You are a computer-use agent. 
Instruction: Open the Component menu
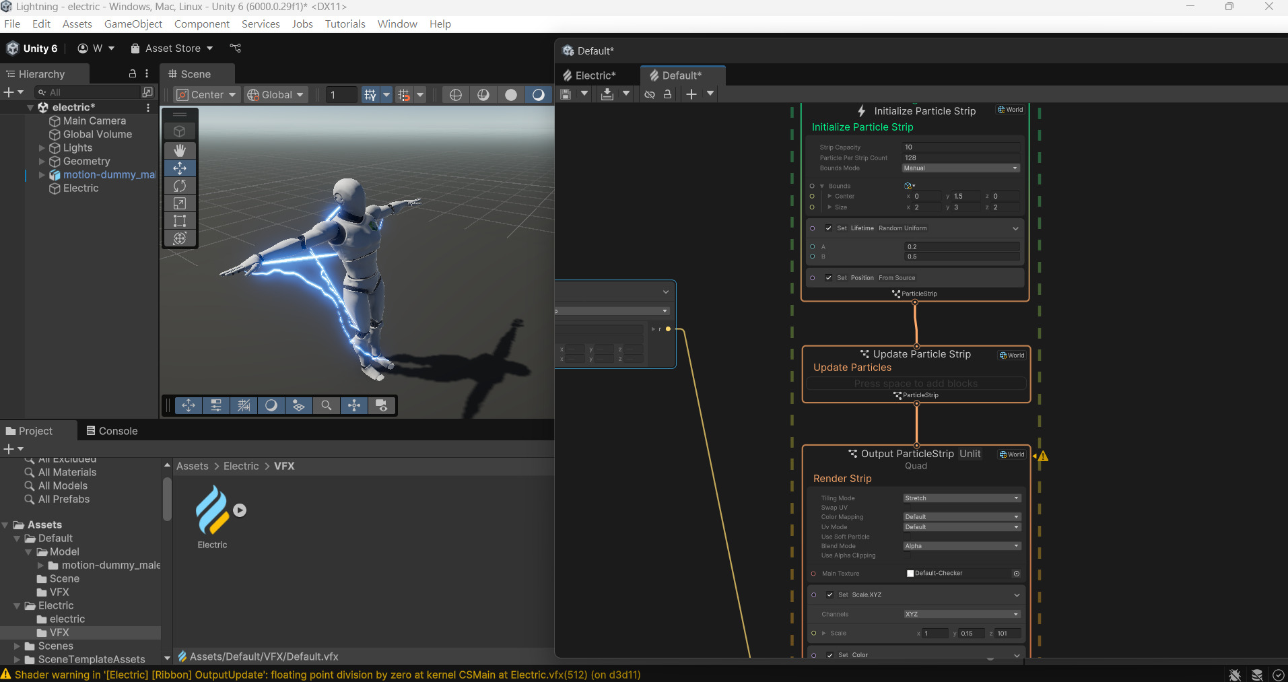click(x=202, y=24)
